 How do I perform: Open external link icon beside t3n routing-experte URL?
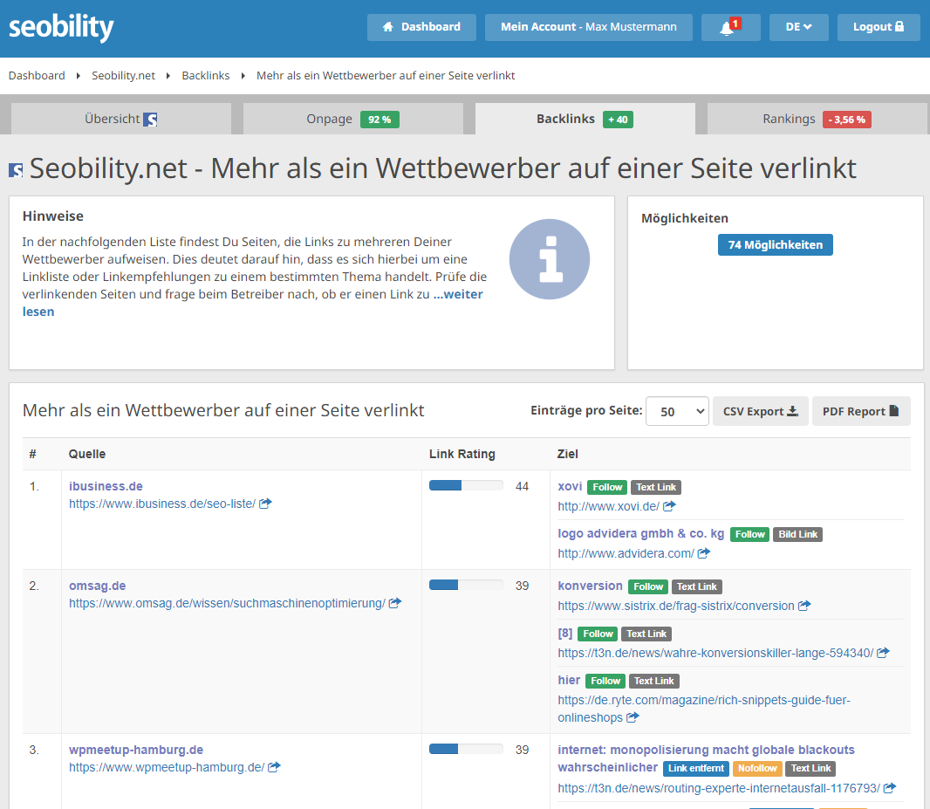coord(890,788)
